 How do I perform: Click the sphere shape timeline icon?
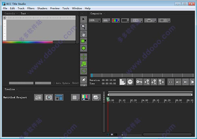[x=49, y=97]
